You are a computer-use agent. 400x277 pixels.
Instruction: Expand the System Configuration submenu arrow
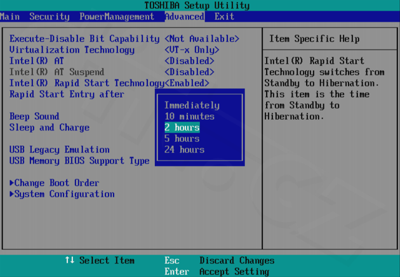11,194
